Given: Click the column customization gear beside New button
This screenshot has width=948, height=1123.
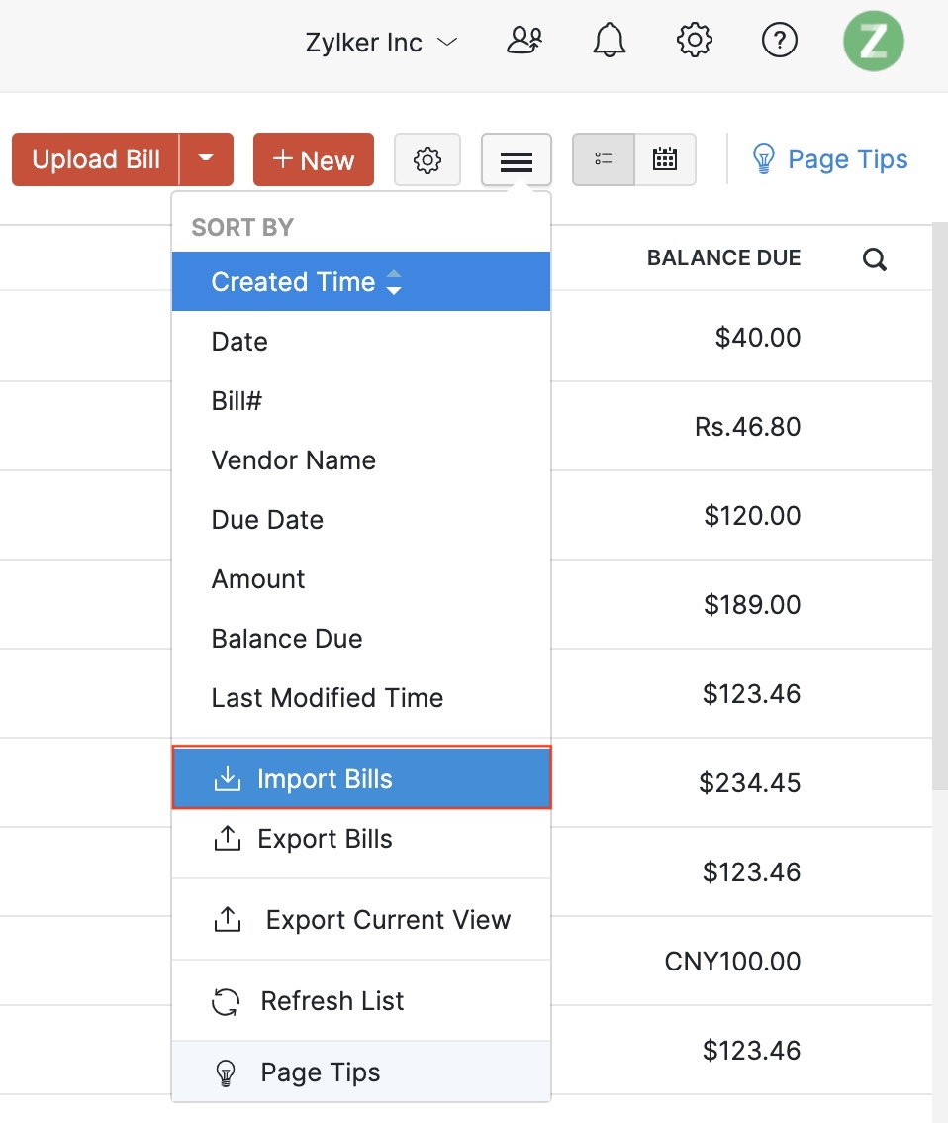Looking at the screenshot, I should 427,158.
